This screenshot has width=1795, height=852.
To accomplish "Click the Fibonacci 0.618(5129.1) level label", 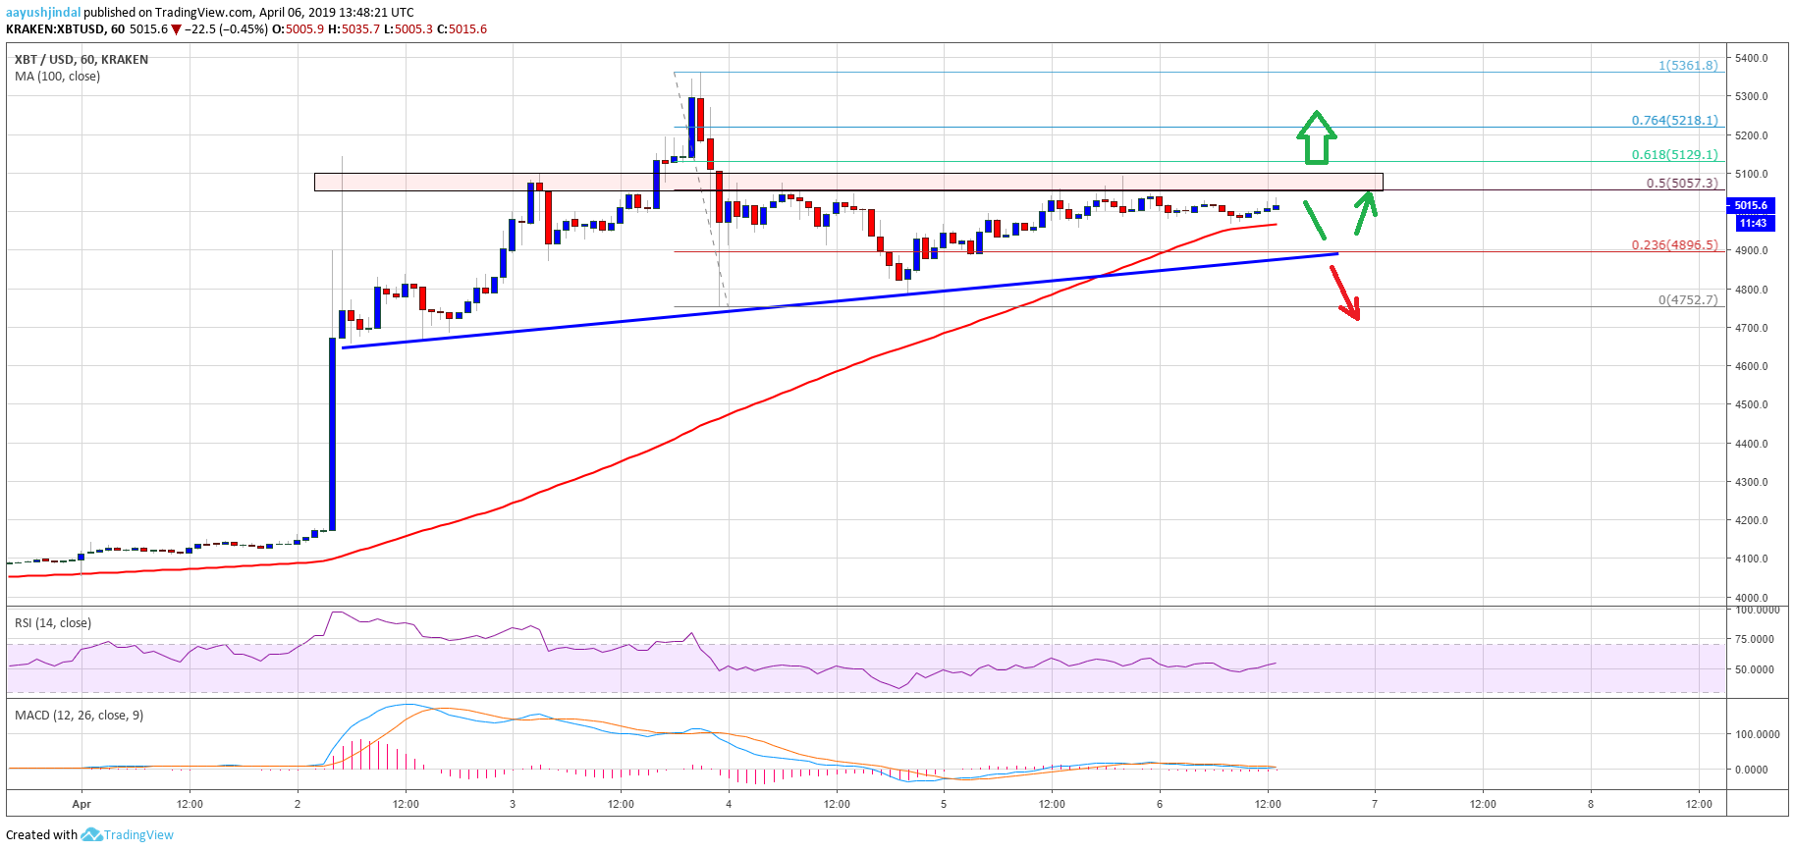I will point(1675,155).
